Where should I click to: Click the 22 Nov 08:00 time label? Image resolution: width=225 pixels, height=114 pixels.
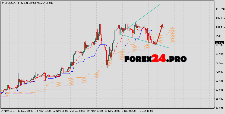coord(61,111)
